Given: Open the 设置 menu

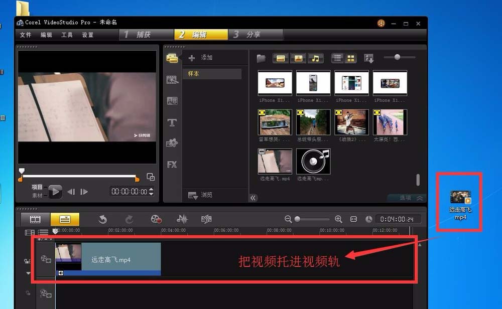Looking at the screenshot, I should (87, 35).
